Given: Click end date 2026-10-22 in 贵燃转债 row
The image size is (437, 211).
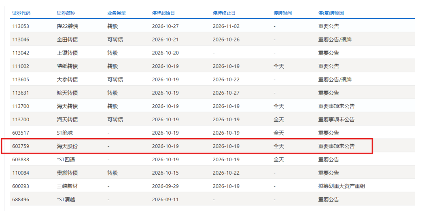Looking at the screenshot, I should pos(226,173).
